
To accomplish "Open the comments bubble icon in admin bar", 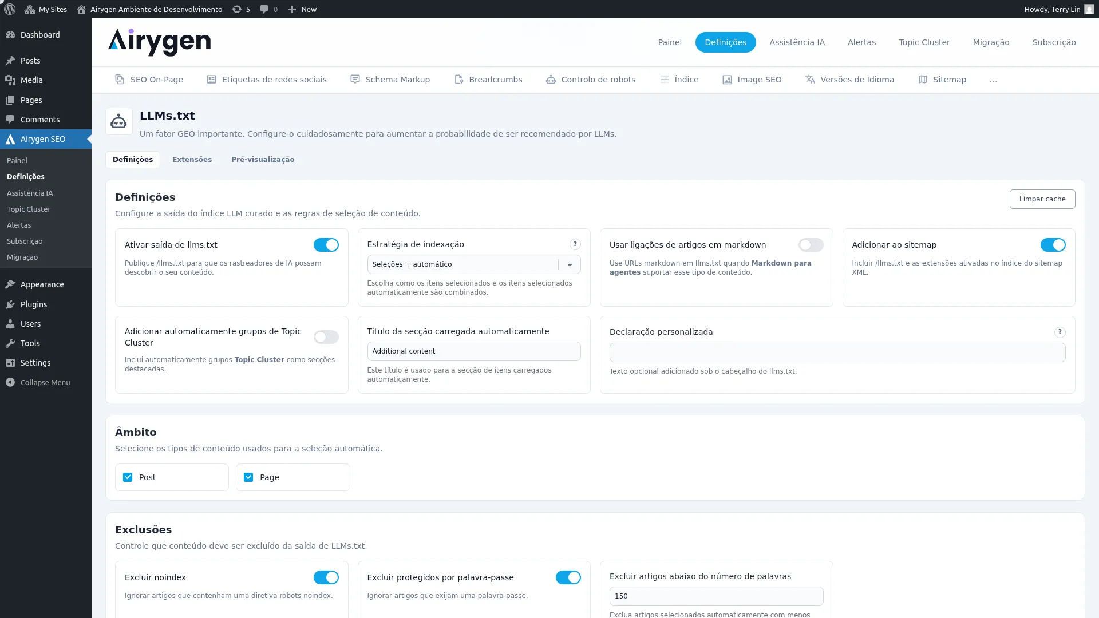I will tap(264, 9).
